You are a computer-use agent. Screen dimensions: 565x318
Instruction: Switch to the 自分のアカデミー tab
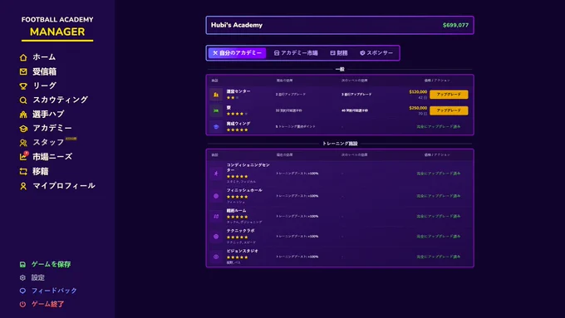tap(237, 53)
